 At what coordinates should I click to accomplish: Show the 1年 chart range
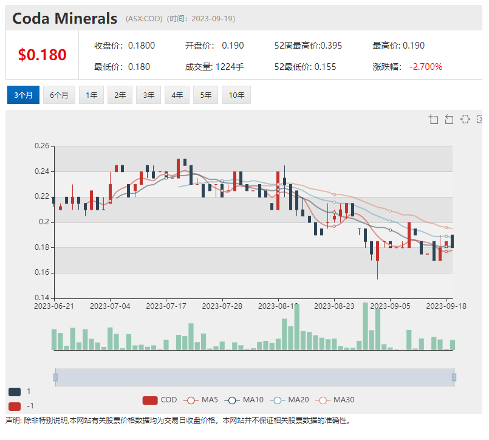[91, 95]
